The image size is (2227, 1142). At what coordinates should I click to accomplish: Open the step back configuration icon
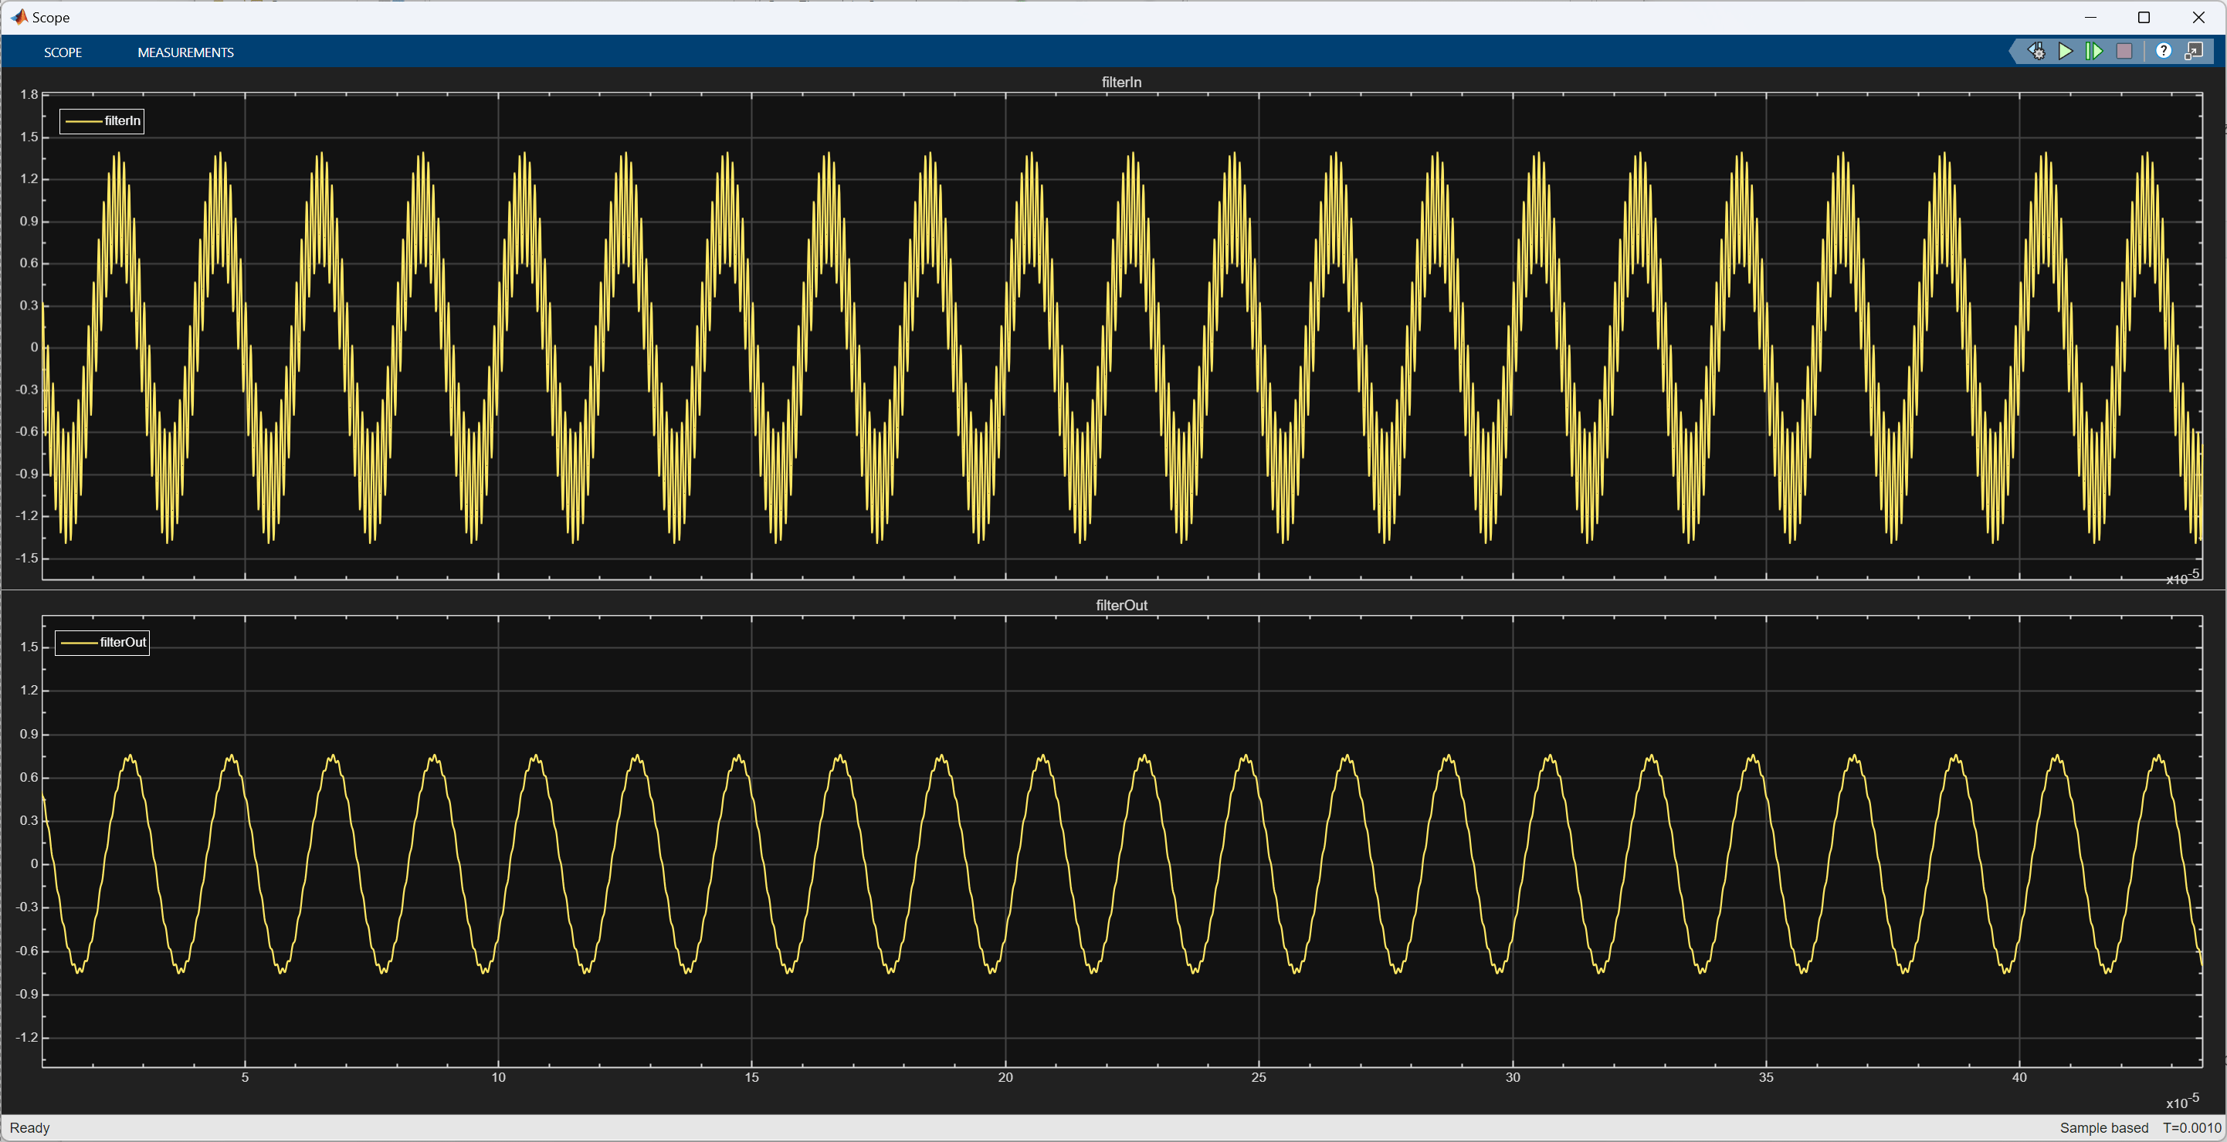[x=2037, y=52]
